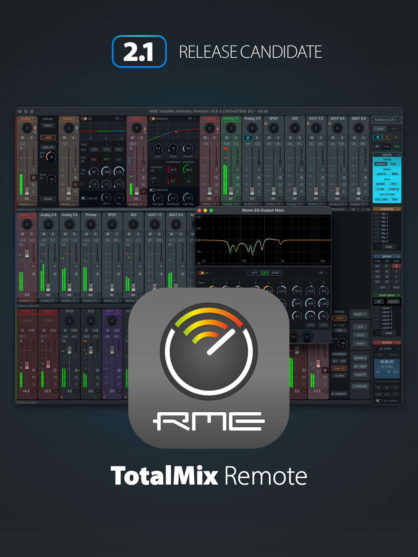Viewport: 418px width, 557px height.
Task: Click phase invert left (ØL) button
Action: [x=335, y=361]
